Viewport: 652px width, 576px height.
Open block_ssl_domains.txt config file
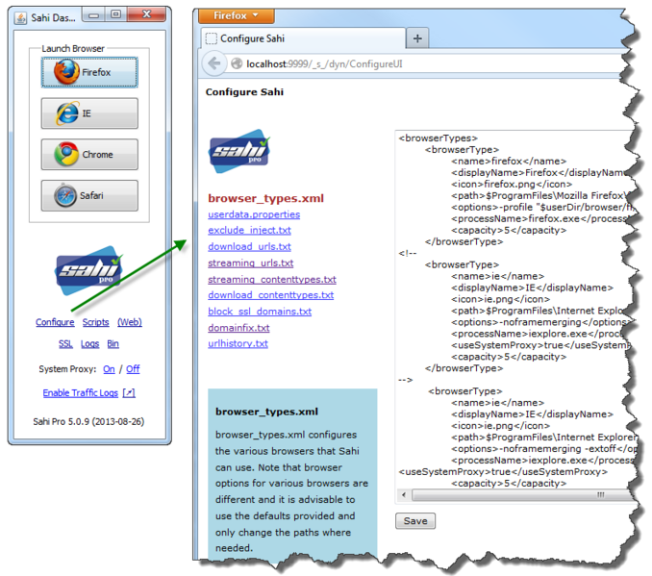260,312
